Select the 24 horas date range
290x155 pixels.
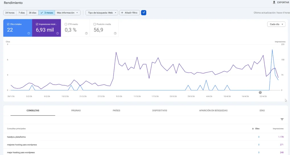pyautogui.click(x=10, y=13)
